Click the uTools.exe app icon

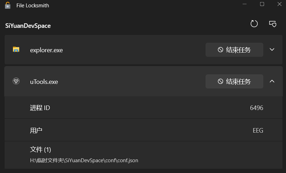(16, 81)
